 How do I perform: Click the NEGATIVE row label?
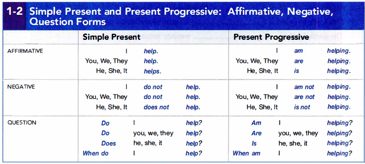[x=21, y=87]
